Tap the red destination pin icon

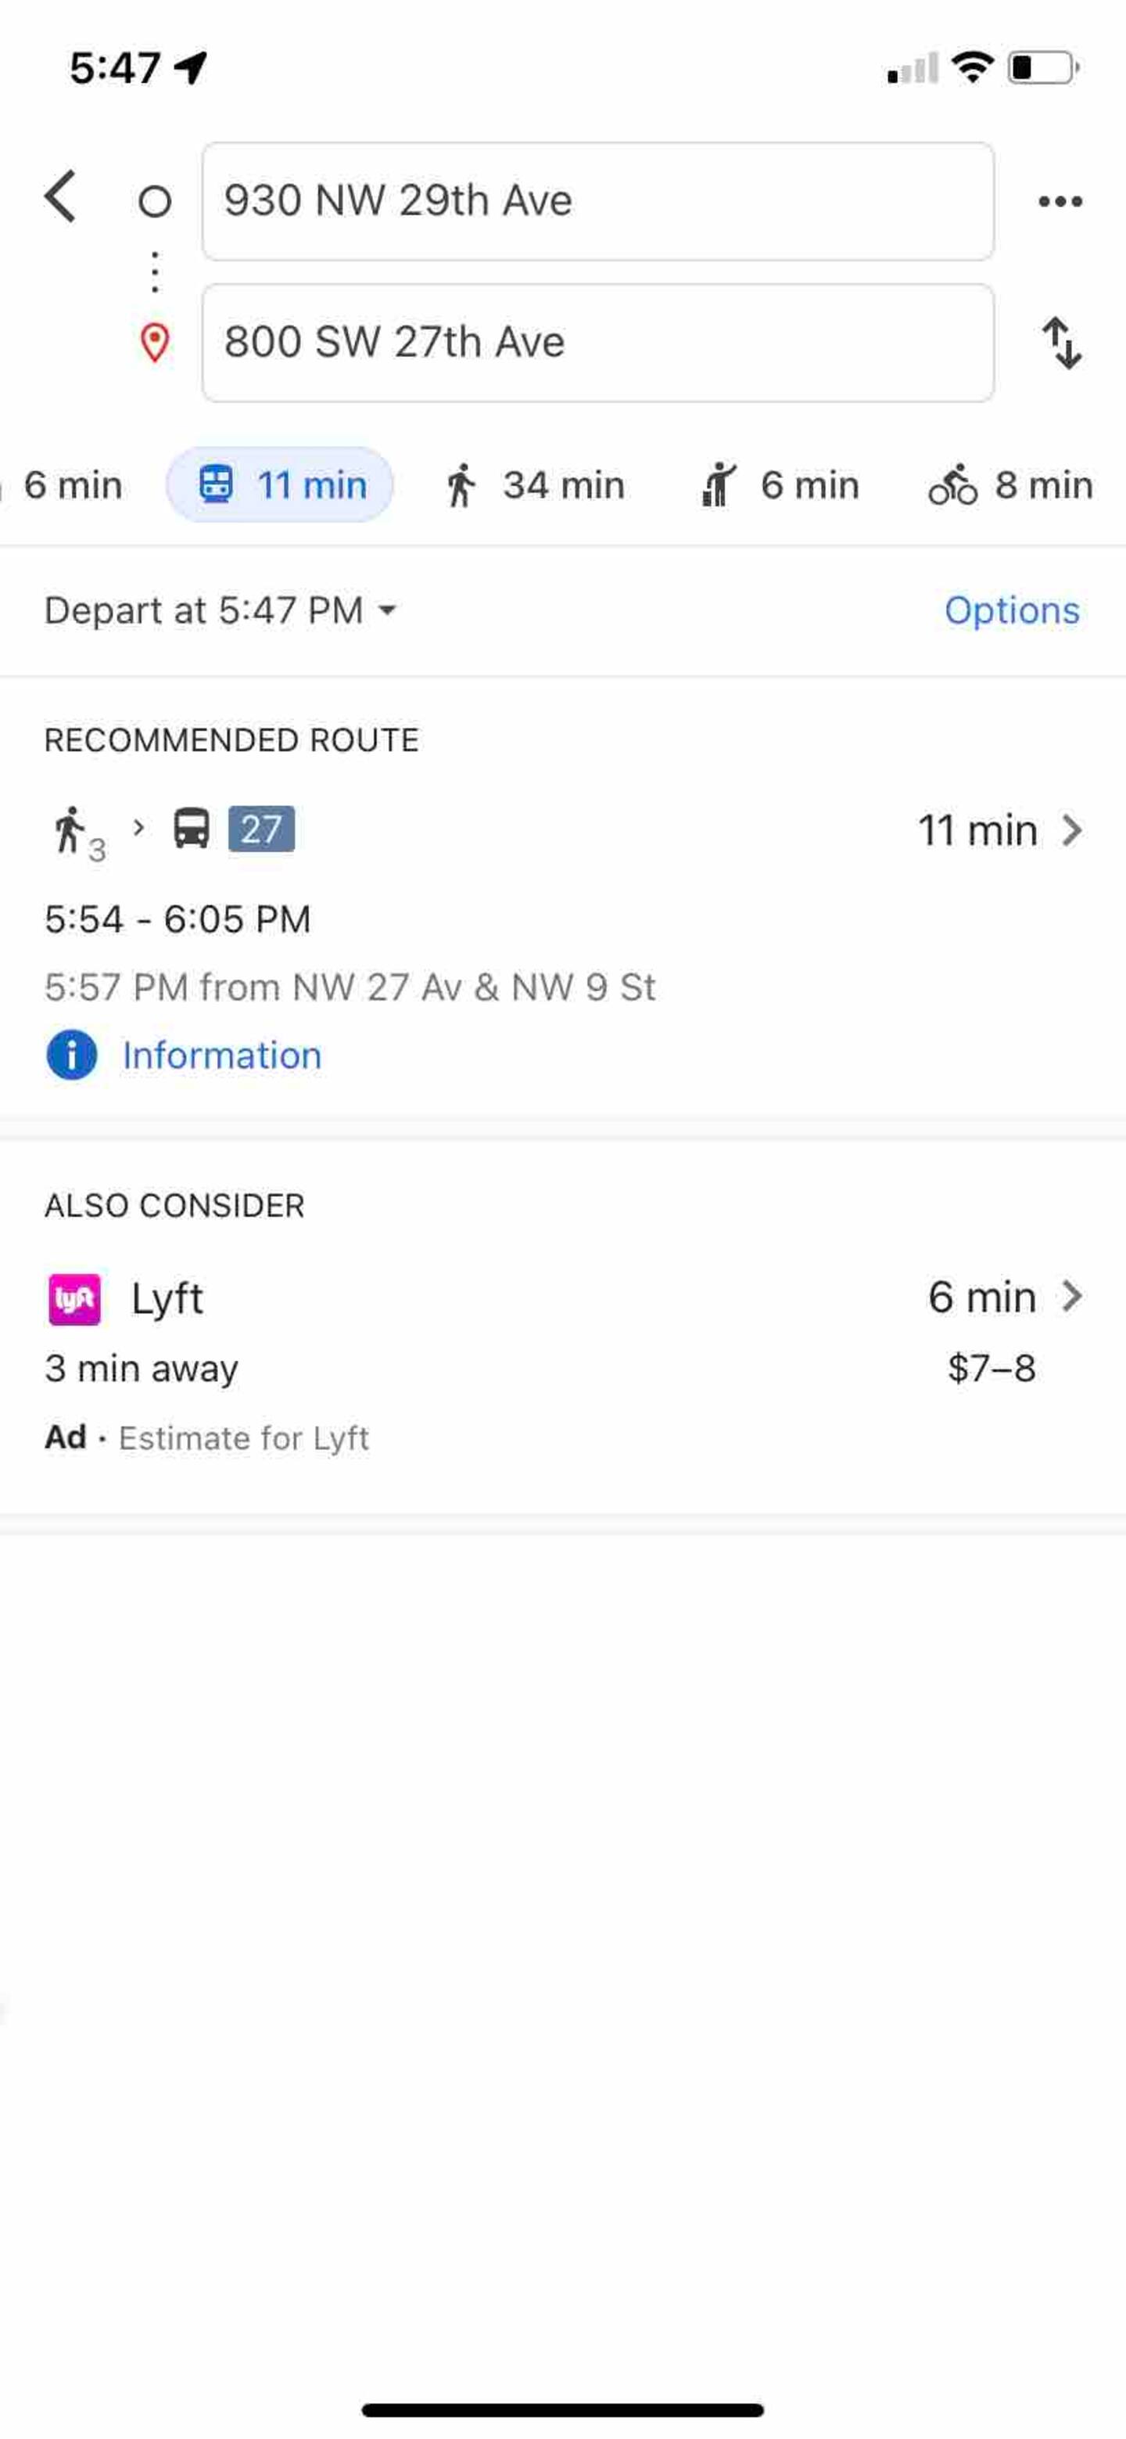pyautogui.click(x=154, y=343)
